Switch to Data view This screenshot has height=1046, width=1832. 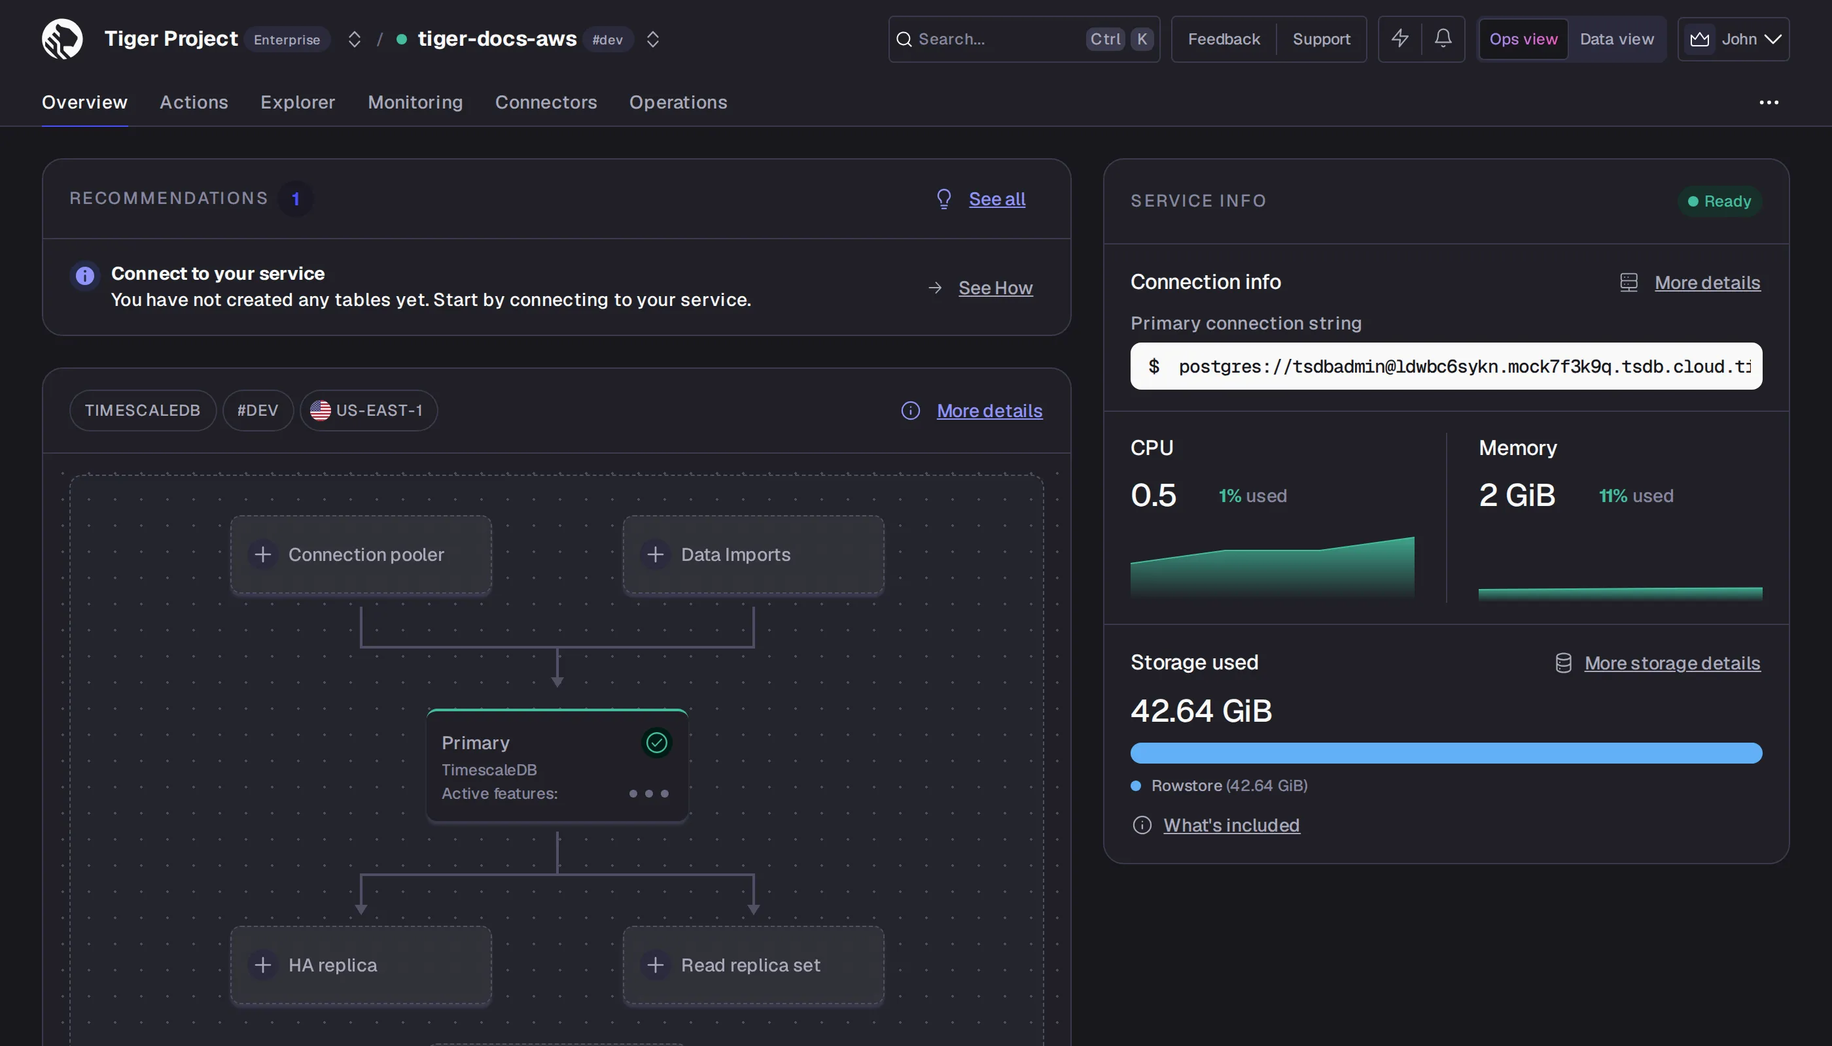[1616, 39]
